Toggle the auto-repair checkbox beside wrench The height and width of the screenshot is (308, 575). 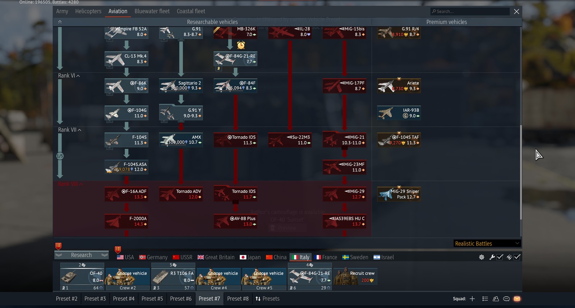500,257
